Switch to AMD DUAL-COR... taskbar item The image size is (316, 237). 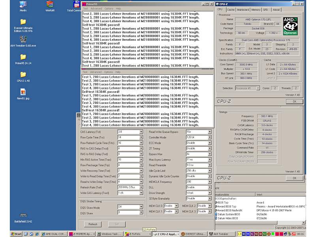click(x=53, y=234)
